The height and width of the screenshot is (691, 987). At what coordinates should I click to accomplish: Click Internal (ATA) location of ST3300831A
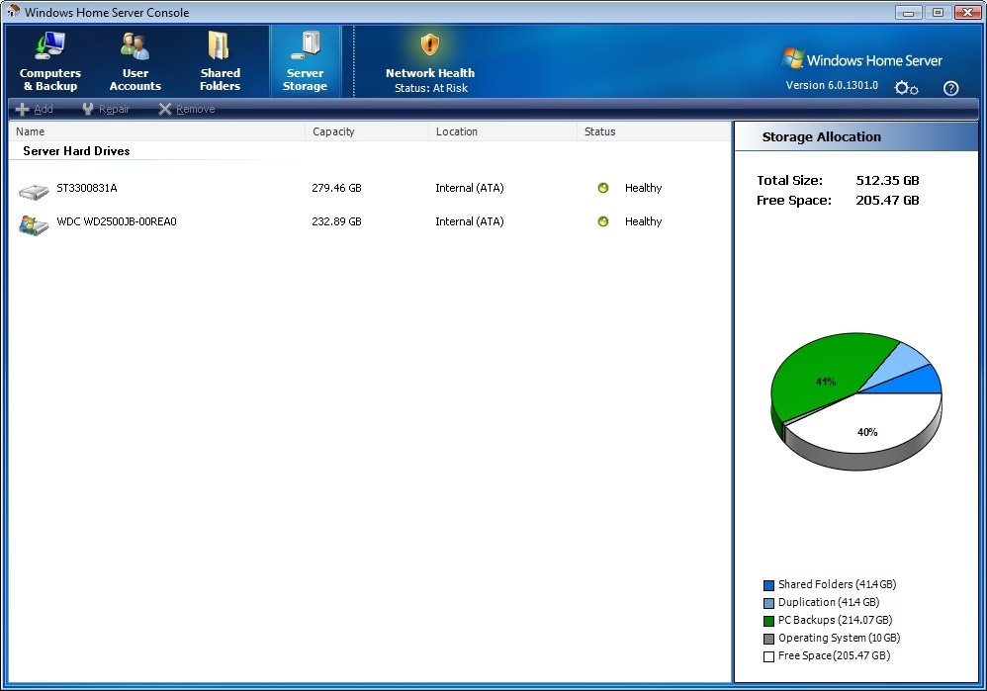click(x=470, y=188)
